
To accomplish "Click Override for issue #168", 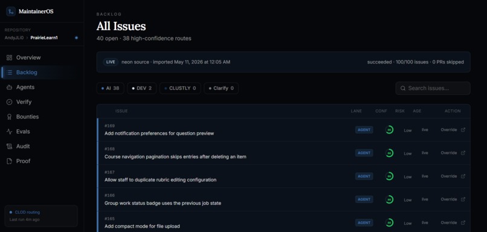I will tap(449, 153).
